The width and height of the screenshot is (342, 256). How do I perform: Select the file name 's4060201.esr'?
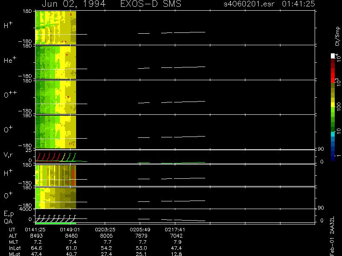[x=249, y=4]
